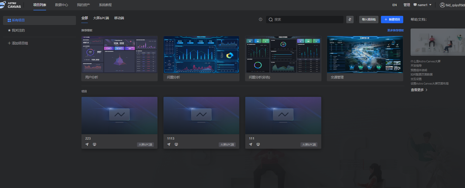
Task: Go to 数据中心 in top navigation
Action: 62,5
